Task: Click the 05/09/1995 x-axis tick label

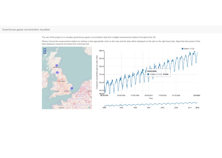Action: click(x=121, y=96)
